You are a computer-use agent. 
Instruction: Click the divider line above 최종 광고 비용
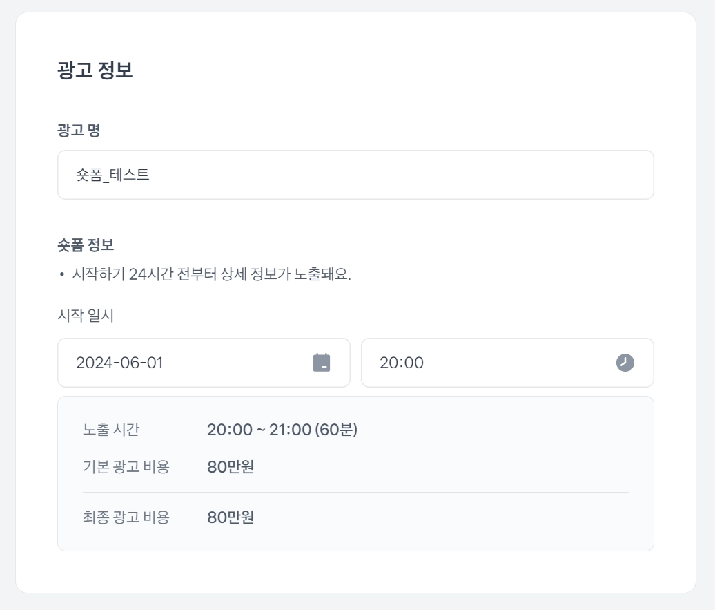[355, 492]
